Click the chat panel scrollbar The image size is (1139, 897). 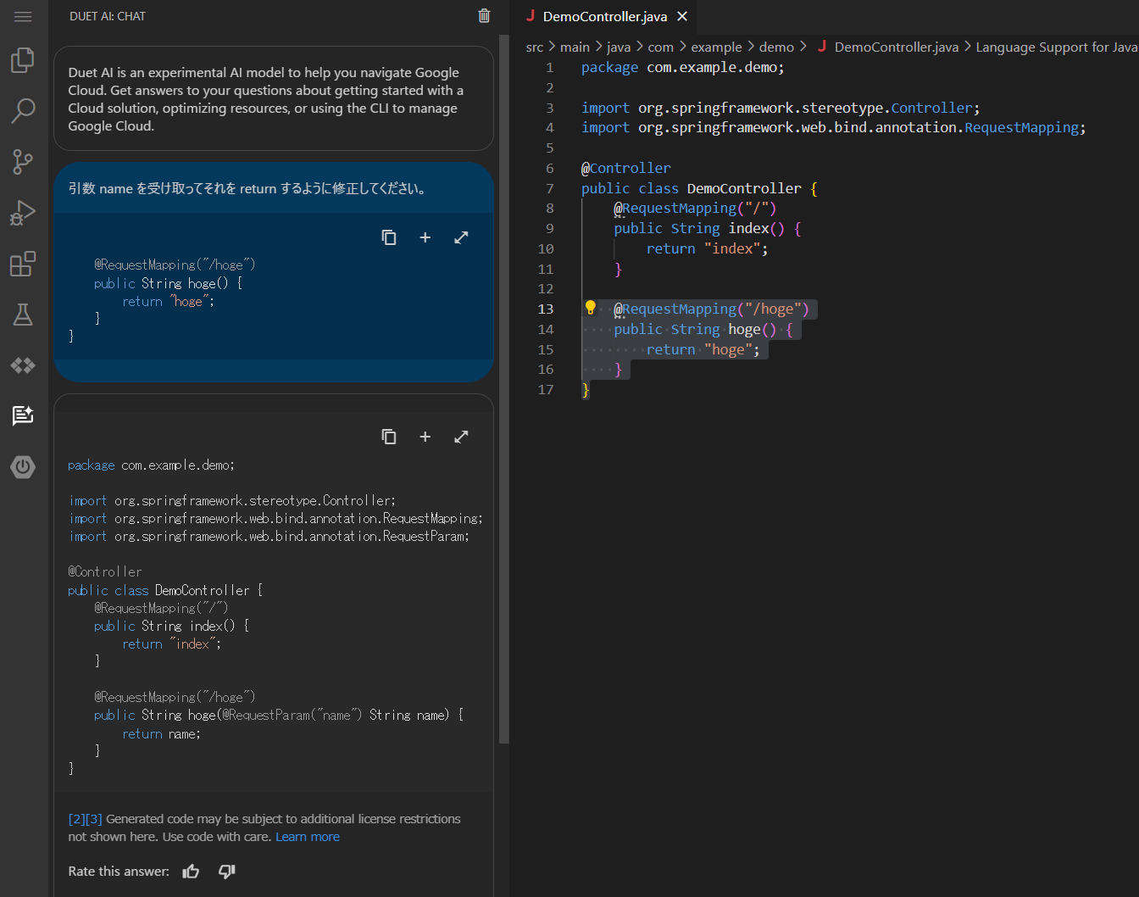coord(504,389)
